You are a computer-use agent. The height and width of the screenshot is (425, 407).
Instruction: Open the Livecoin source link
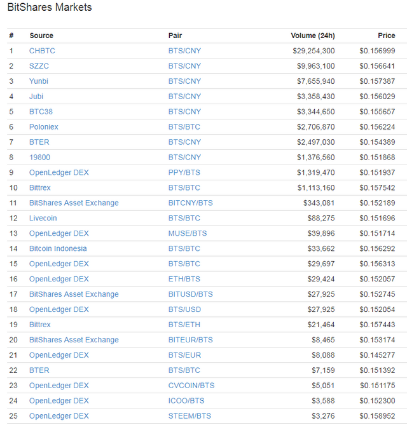[43, 218]
